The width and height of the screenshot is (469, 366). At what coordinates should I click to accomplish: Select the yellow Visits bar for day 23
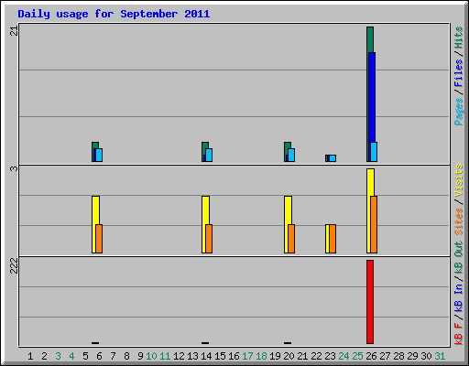click(x=327, y=239)
